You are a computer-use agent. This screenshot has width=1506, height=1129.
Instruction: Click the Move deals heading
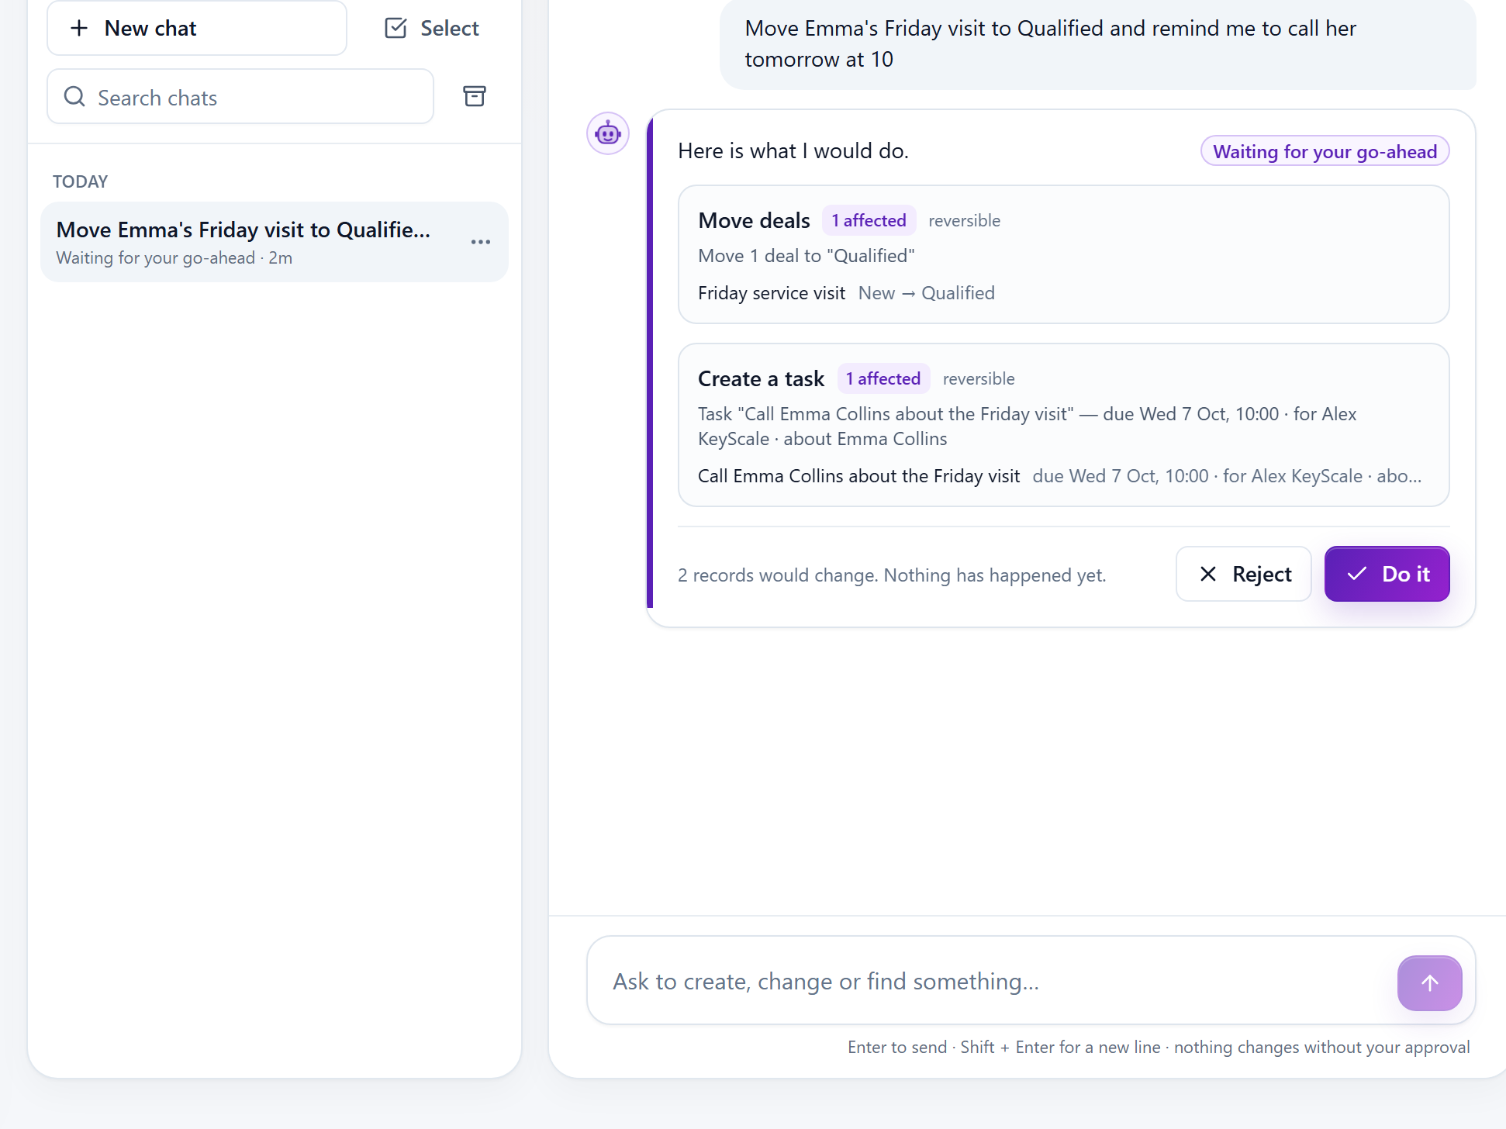[x=754, y=220]
